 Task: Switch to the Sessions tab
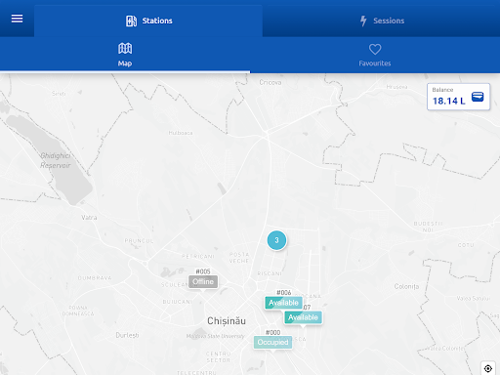pos(382,21)
